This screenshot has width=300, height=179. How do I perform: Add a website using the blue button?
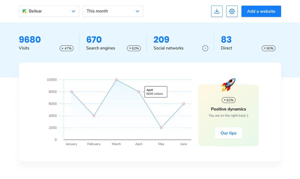(261, 11)
